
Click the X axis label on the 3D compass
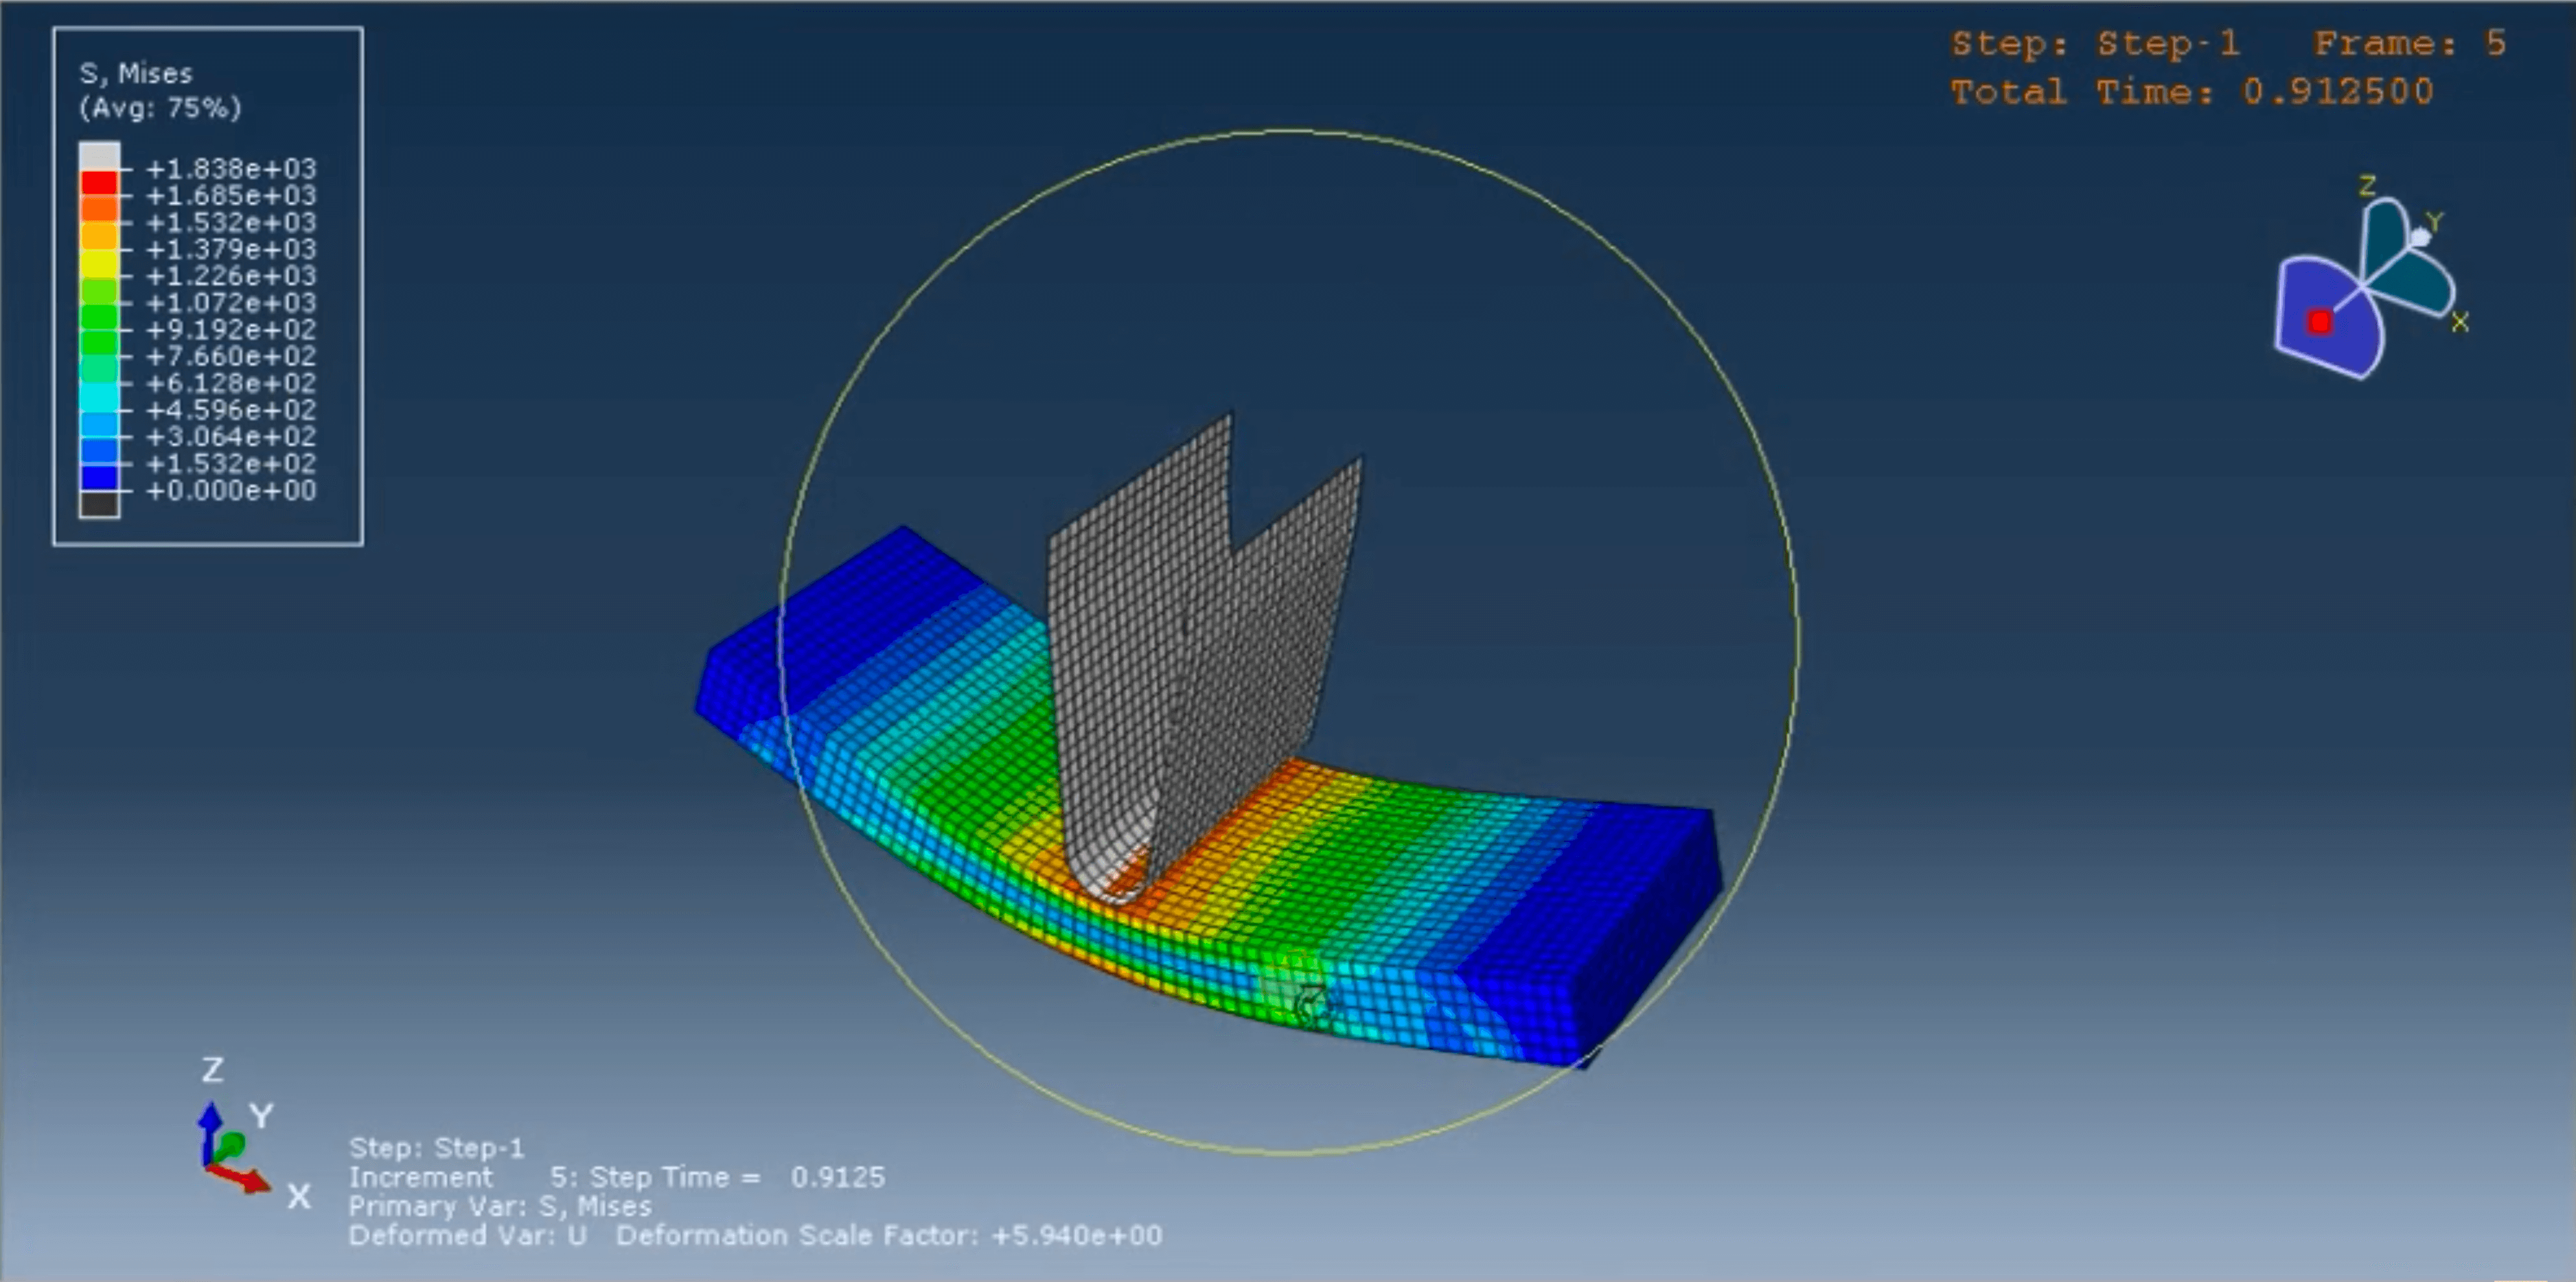[2460, 322]
